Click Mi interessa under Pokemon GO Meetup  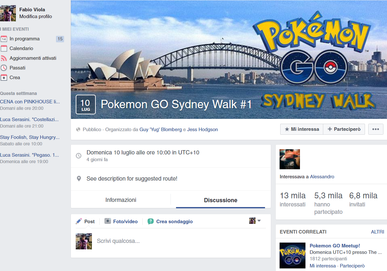(x=323, y=266)
